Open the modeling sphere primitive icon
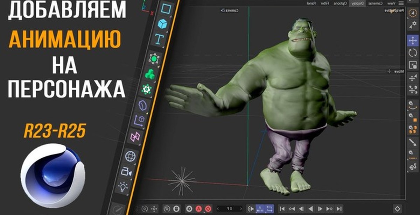 pos(154,59)
